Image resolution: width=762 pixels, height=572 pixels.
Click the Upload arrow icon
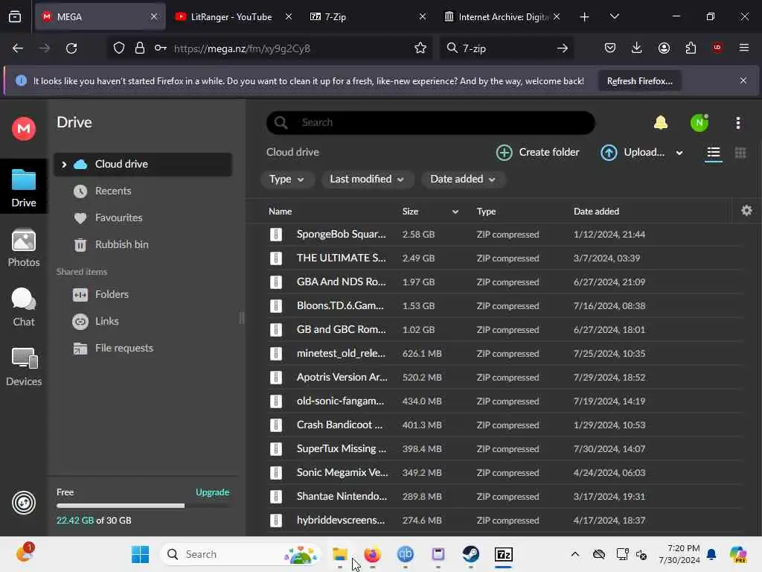click(609, 152)
